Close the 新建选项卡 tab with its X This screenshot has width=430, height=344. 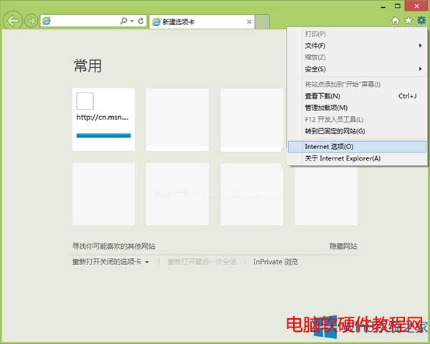click(249, 22)
